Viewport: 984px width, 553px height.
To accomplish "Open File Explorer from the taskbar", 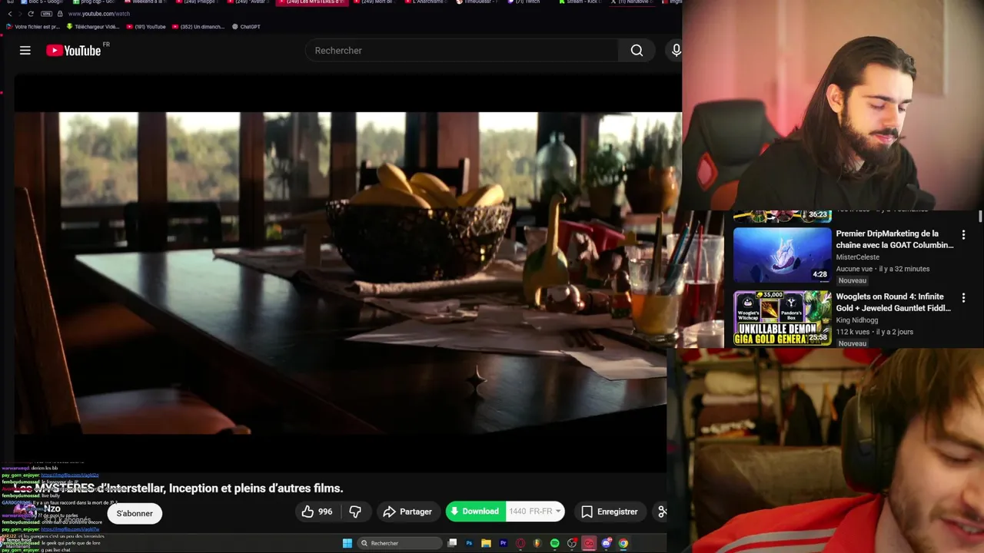I will pyautogui.click(x=486, y=543).
